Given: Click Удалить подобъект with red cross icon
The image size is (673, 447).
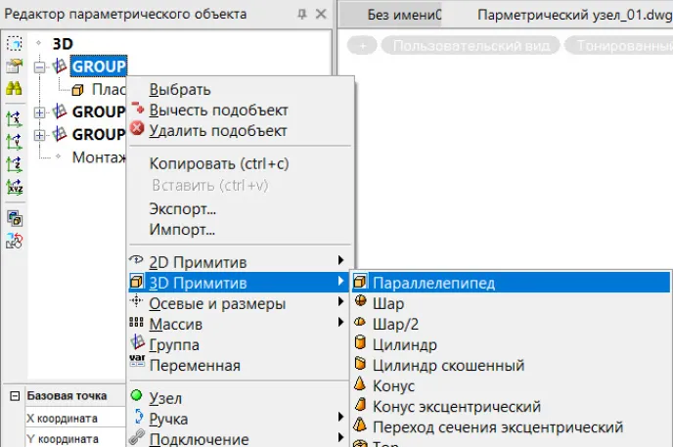Looking at the screenshot, I should point(217,130).
